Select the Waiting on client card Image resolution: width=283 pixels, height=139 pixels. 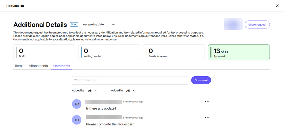coord(109,52)
